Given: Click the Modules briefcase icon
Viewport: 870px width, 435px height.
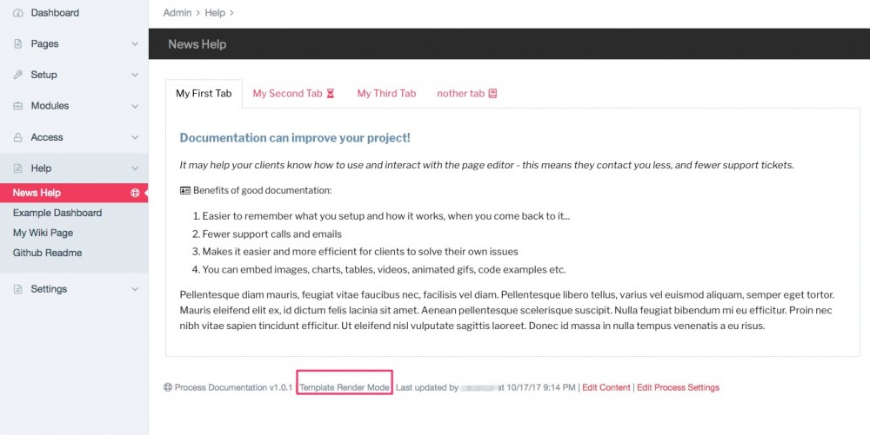Looking at the screenshot, I should pos(18,106).
